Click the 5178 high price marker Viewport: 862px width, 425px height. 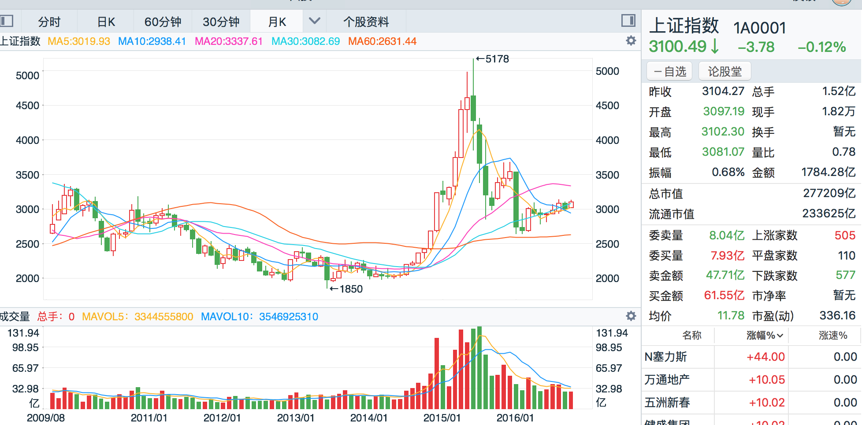492,59
